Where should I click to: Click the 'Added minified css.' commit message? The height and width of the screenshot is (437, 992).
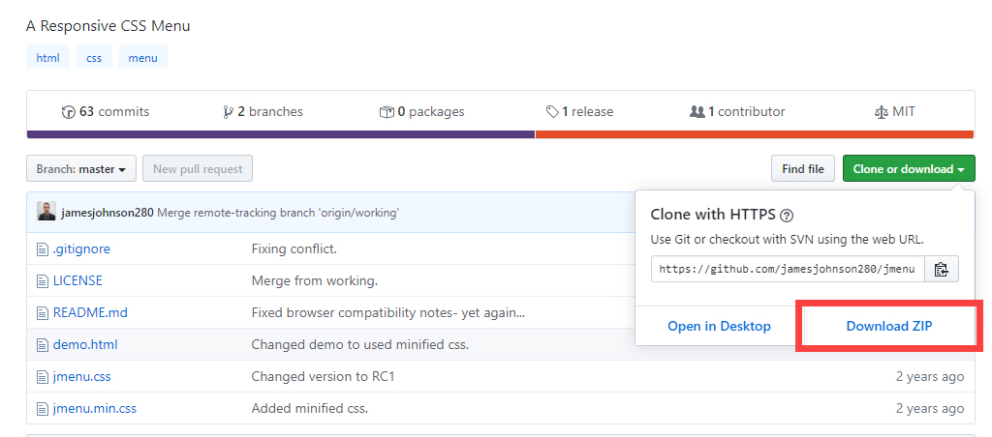[x=310, y=409]
